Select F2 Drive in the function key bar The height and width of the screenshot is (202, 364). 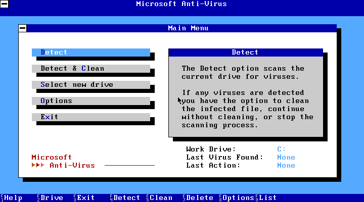(50, 198)
